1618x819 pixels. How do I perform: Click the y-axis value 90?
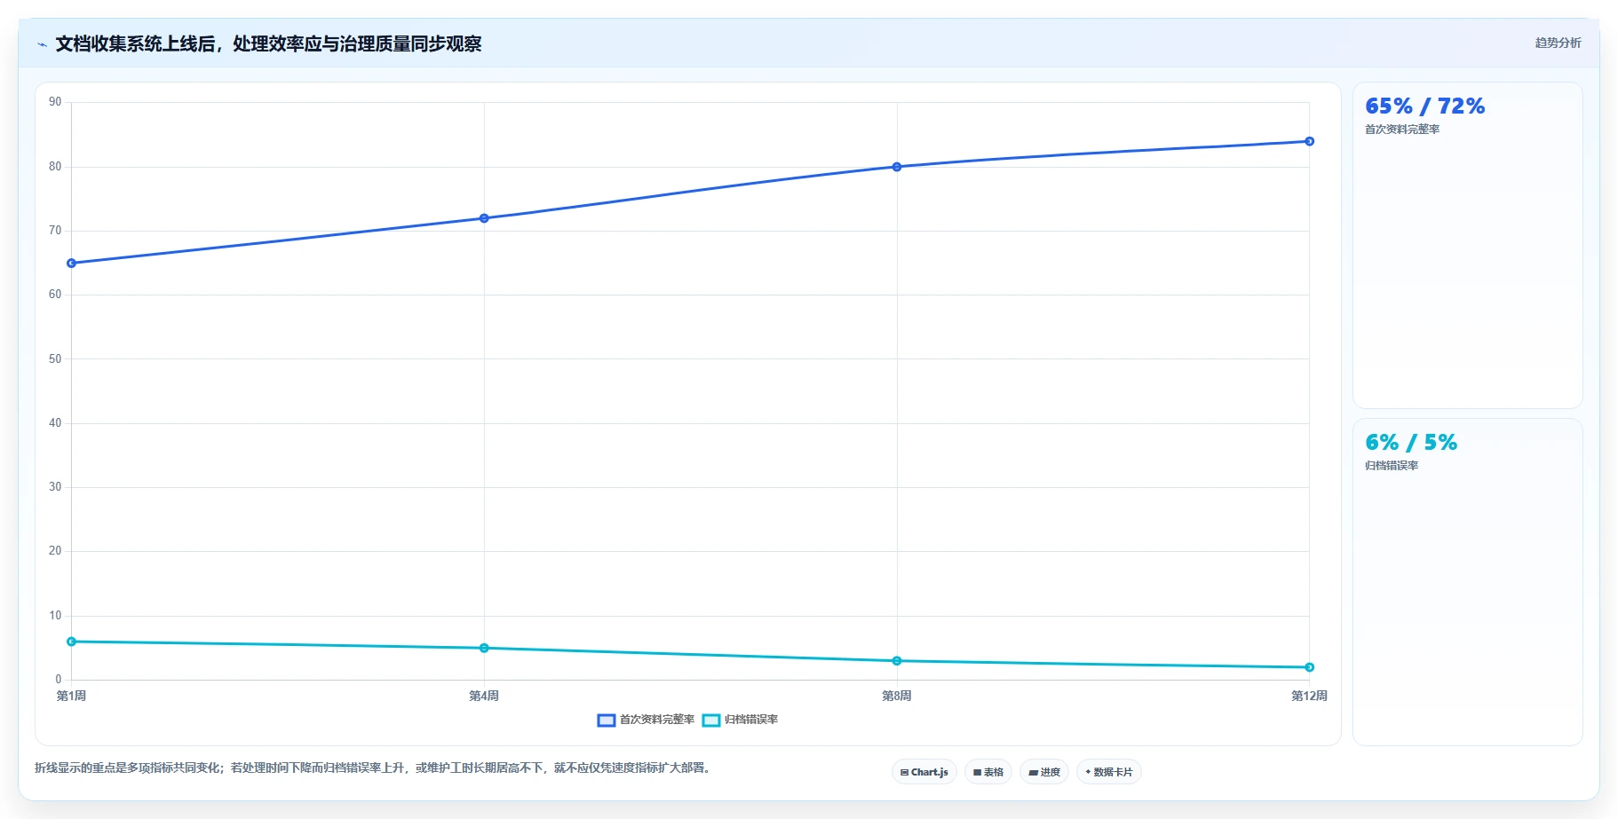(55, 102)
